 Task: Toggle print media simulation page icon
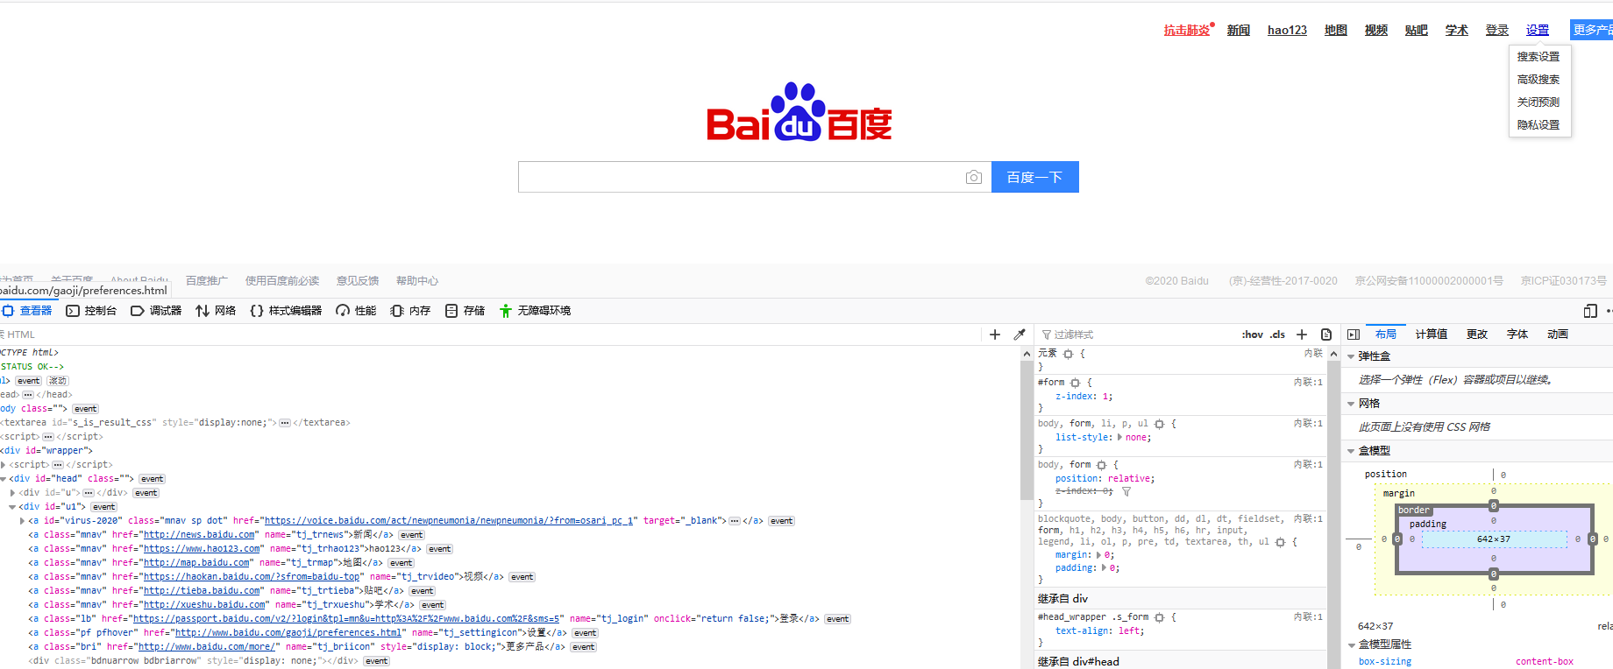pyautogui.click(x=1326, y=334)
